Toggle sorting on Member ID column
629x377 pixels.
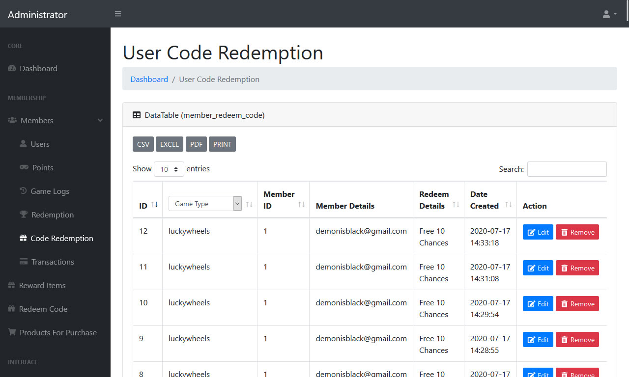pos(301,204)
